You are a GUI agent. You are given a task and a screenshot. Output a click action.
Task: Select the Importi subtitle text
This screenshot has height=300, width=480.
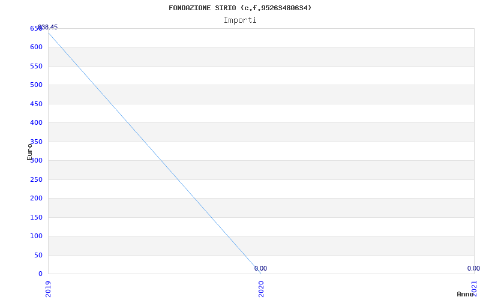tap(240, 20)
